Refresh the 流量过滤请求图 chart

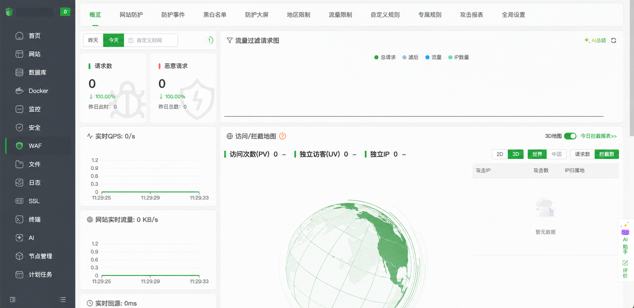[614, 40]
